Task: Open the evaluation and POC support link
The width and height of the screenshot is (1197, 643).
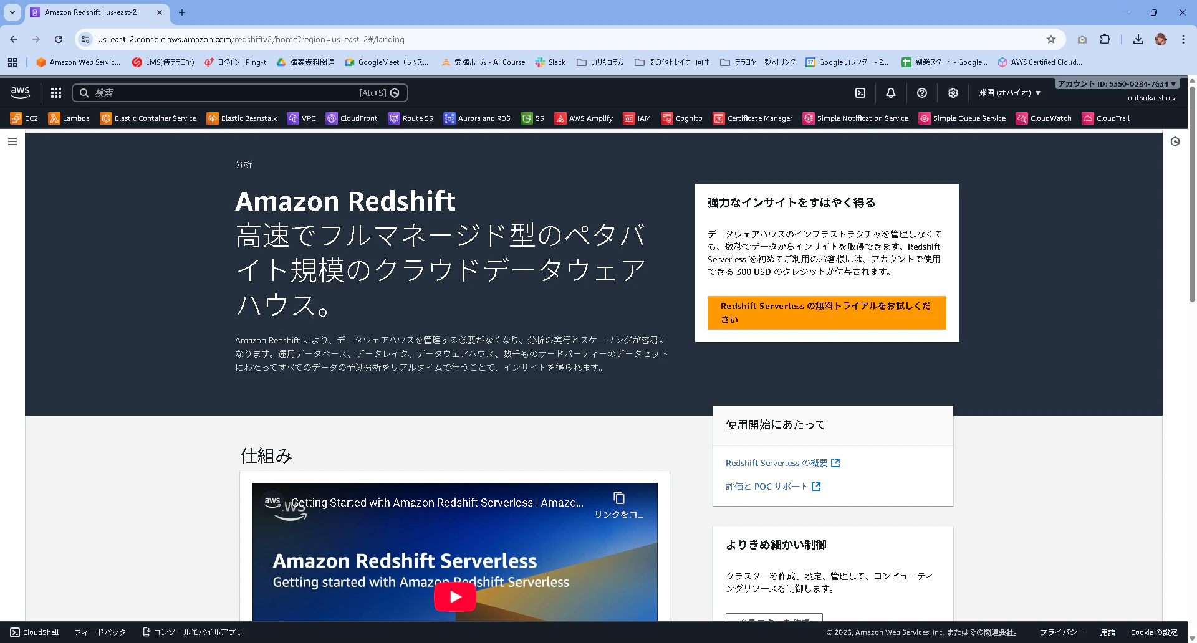Action: point(773,487)
